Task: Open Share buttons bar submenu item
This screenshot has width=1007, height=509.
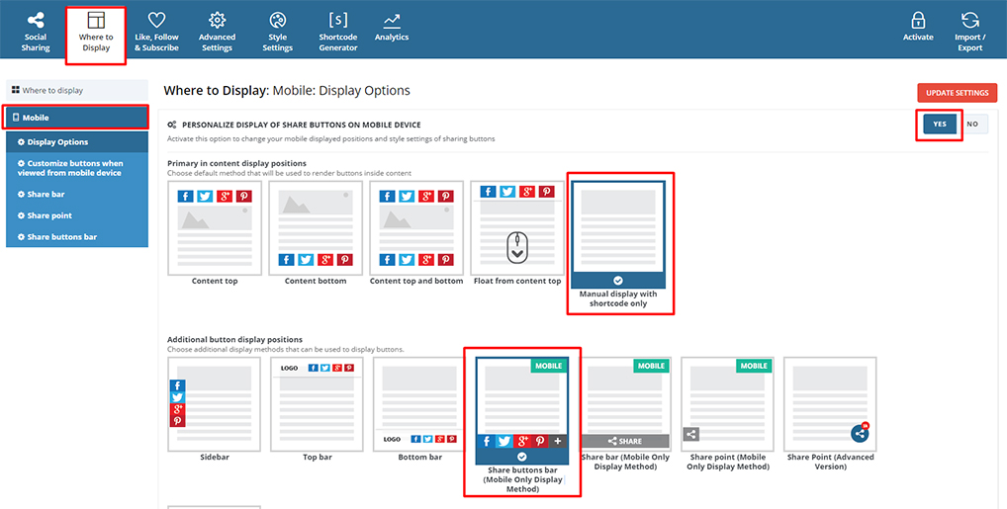Action: coord(61,237)
